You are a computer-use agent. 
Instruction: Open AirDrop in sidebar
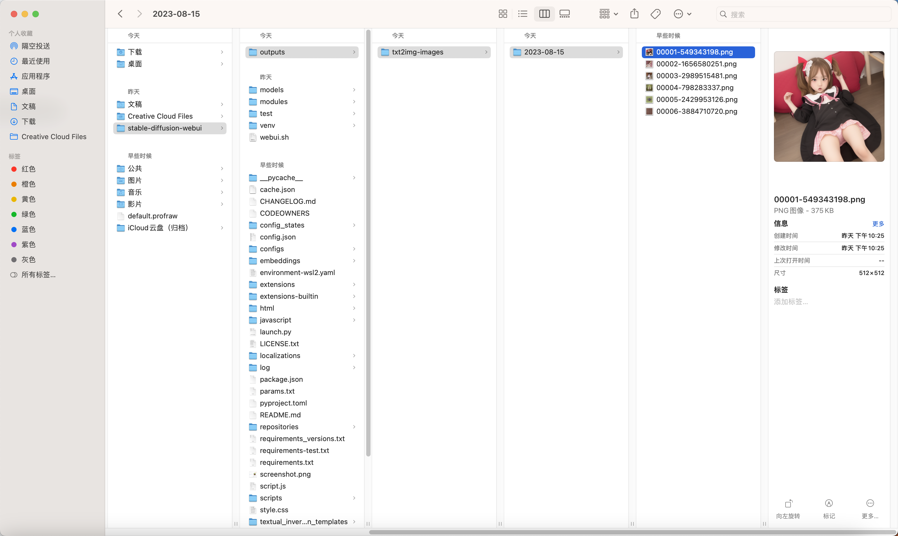(x=35, y=46)
